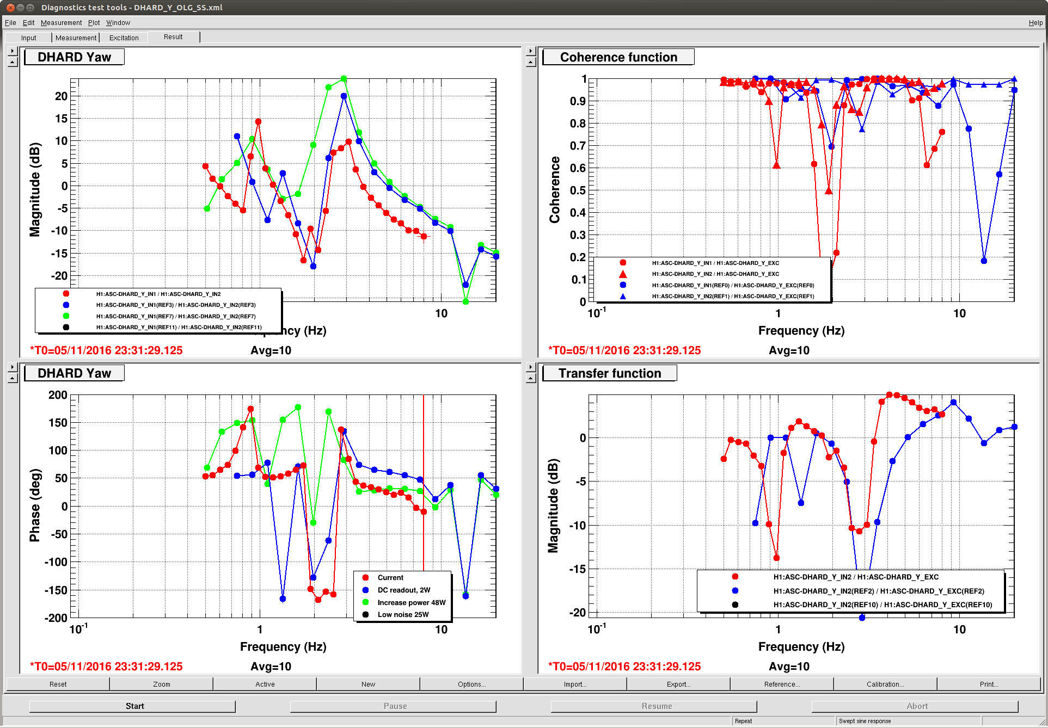This screenshot has width=1048, height=728.
Task: Click red marker for 'Current' in phase legend
Action: [366, 578]
